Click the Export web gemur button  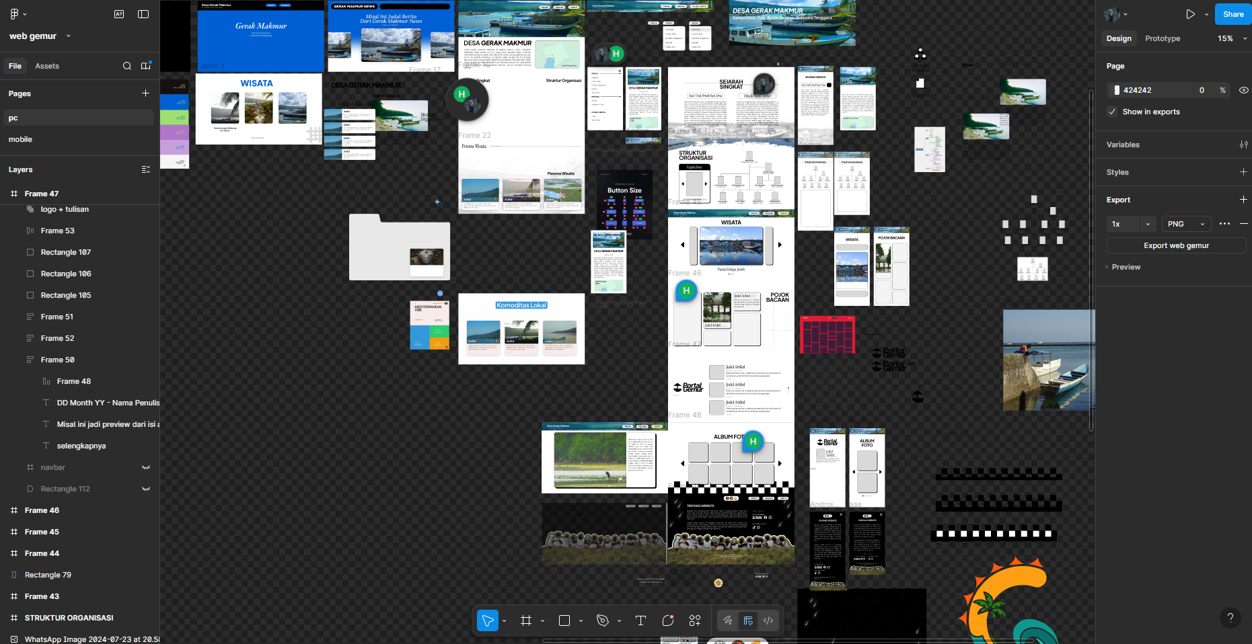point(1176,245)
